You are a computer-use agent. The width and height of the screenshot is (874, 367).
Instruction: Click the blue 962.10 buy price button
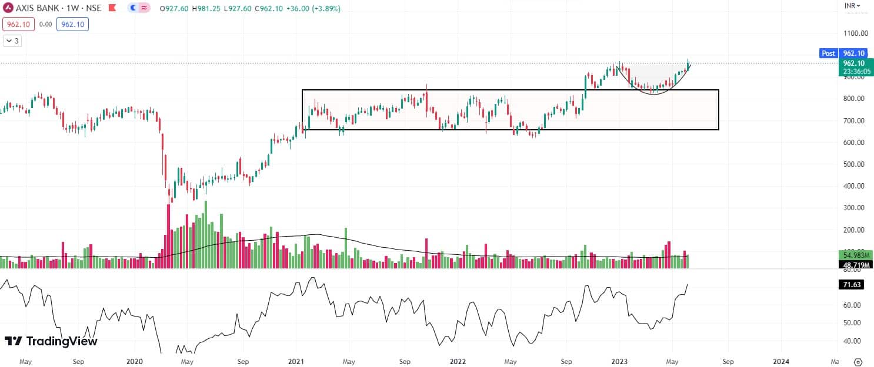coord(72,24)
